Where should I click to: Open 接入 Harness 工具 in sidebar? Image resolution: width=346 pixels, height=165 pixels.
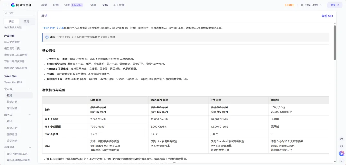(17, 154)
